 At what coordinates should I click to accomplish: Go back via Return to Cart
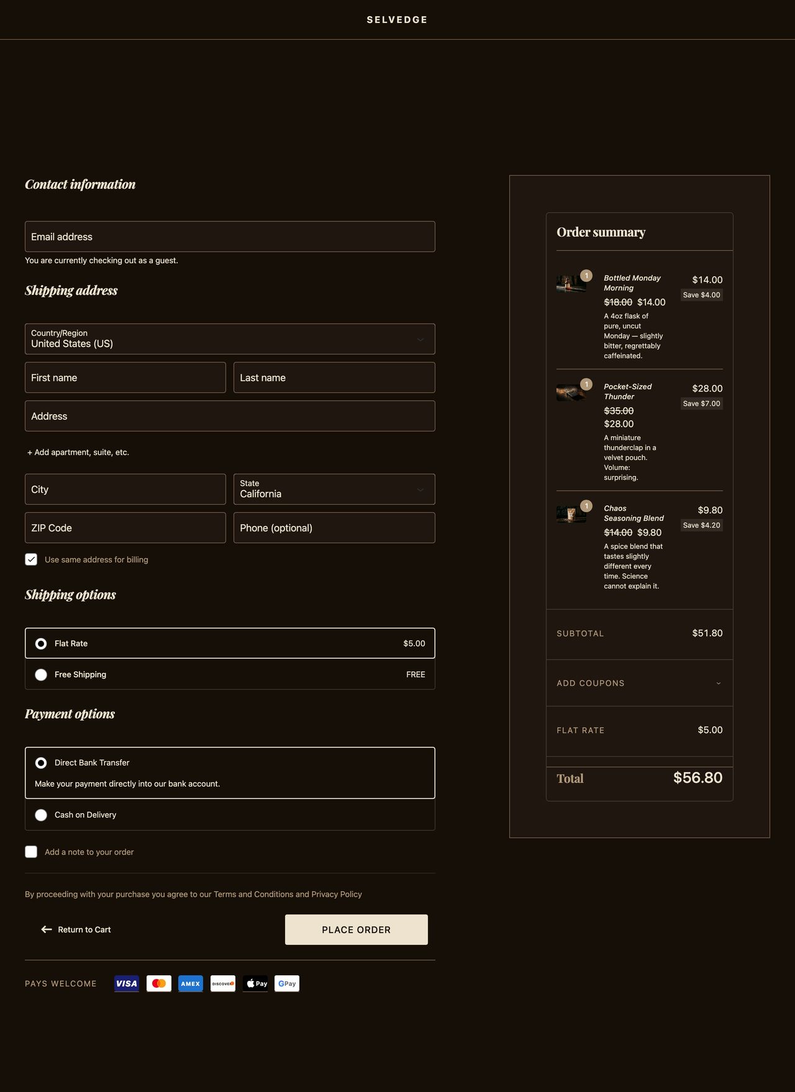76,929
